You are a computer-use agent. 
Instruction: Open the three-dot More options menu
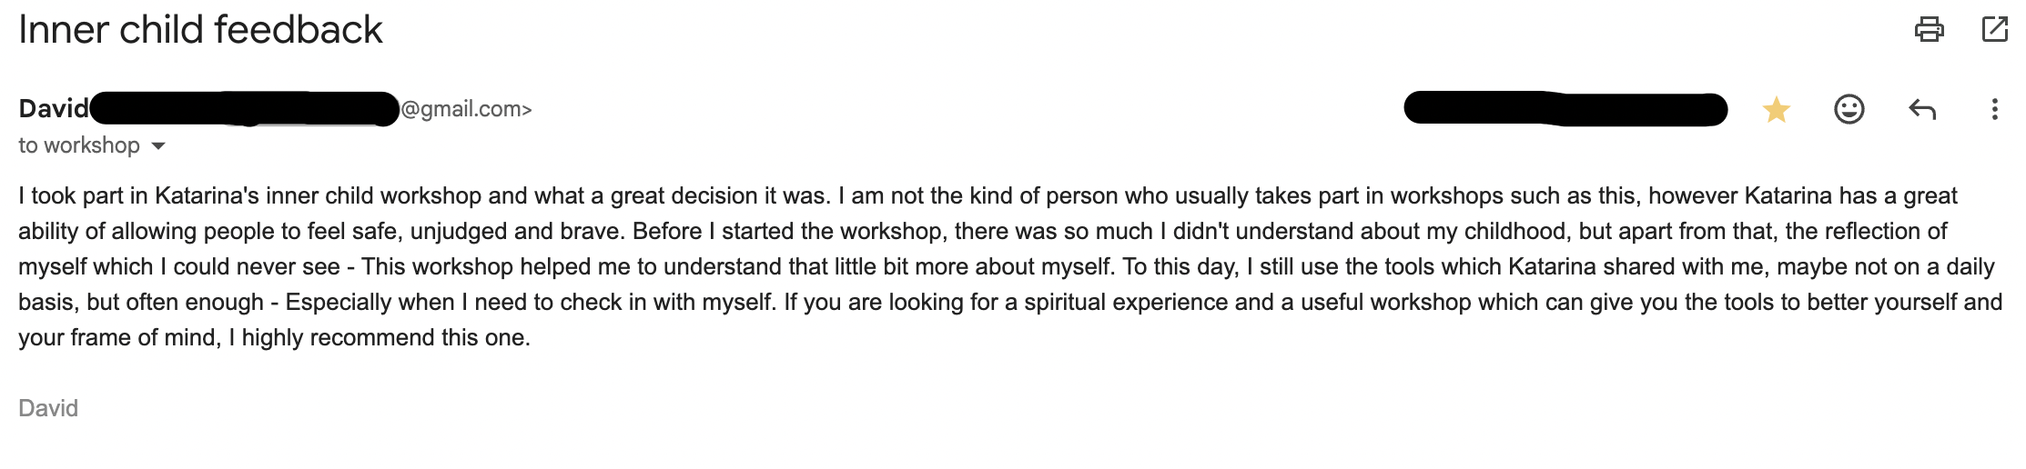1994,110
